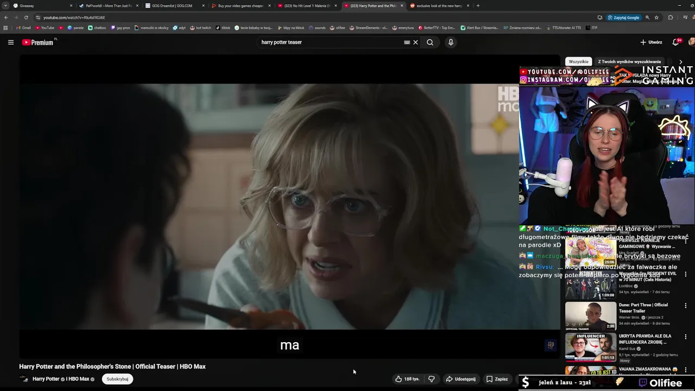Select 'Z Twoich wyników wyszukiwania' chip
The image size is (695, 391).
click(629, 62)
